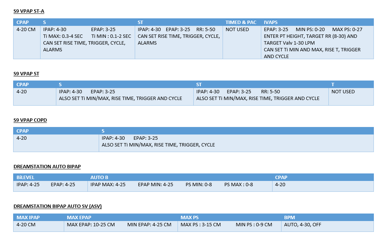Click "EPAP: 3-25" in the S9 VPAP COPD table

pyautogui.click(x=146, y=138)
